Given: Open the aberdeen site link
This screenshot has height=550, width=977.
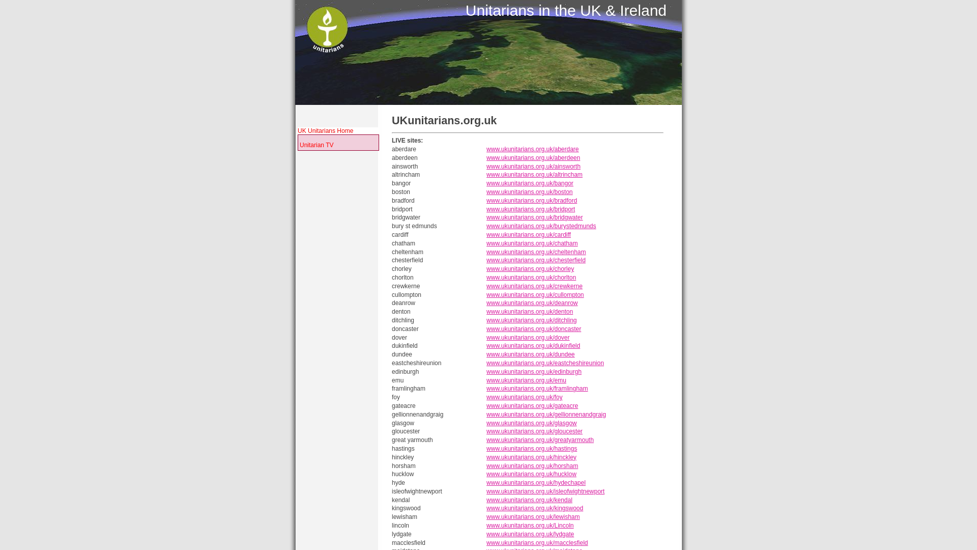Looking at the screenshot, I should click(x=533, y=158).
